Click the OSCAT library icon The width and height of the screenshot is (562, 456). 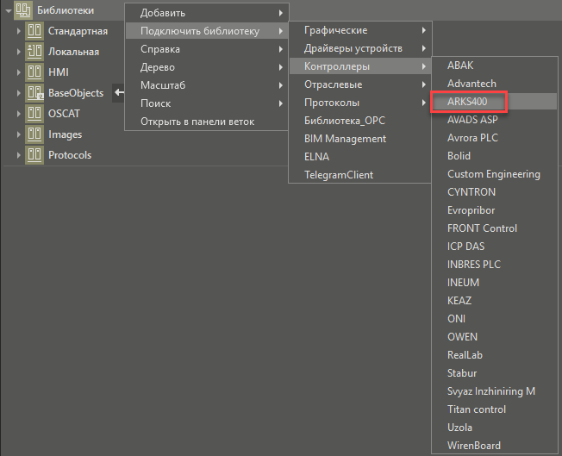(34, 113)
